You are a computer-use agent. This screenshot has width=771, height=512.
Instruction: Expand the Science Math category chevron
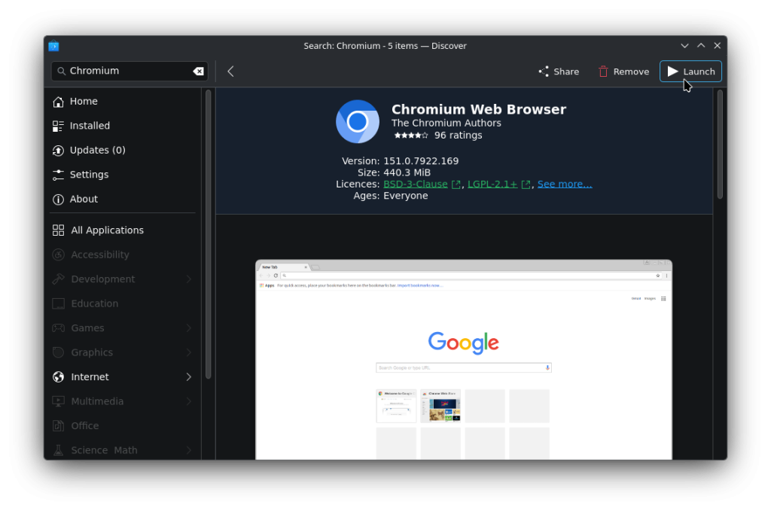pos(189,450)
